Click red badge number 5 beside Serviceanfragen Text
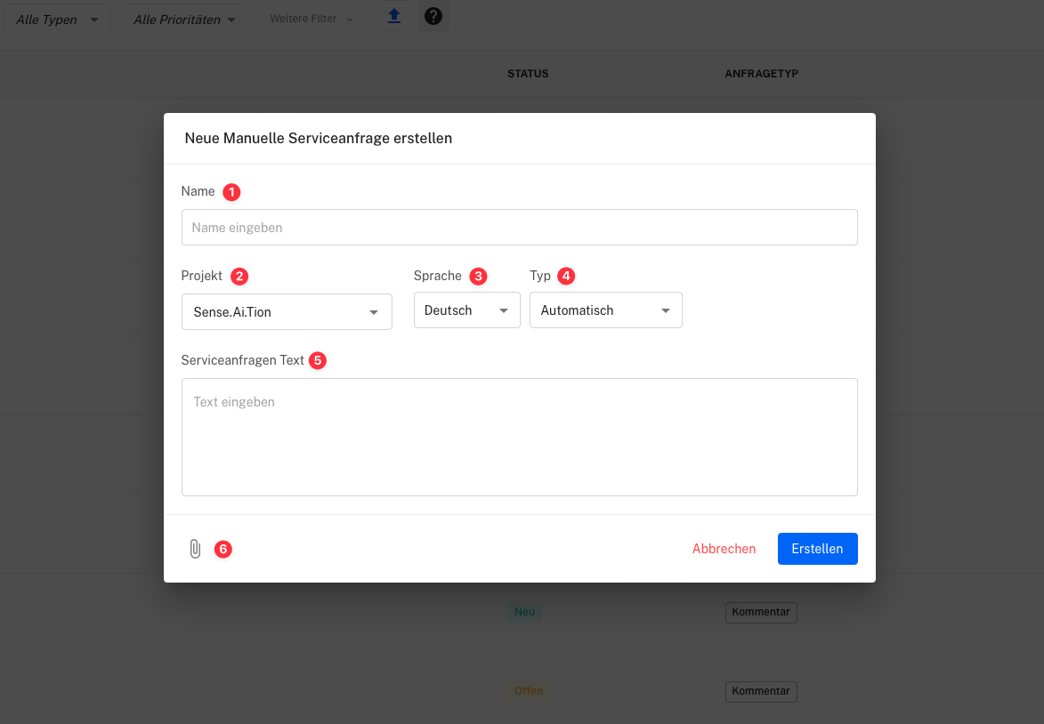 click(318, 361)
